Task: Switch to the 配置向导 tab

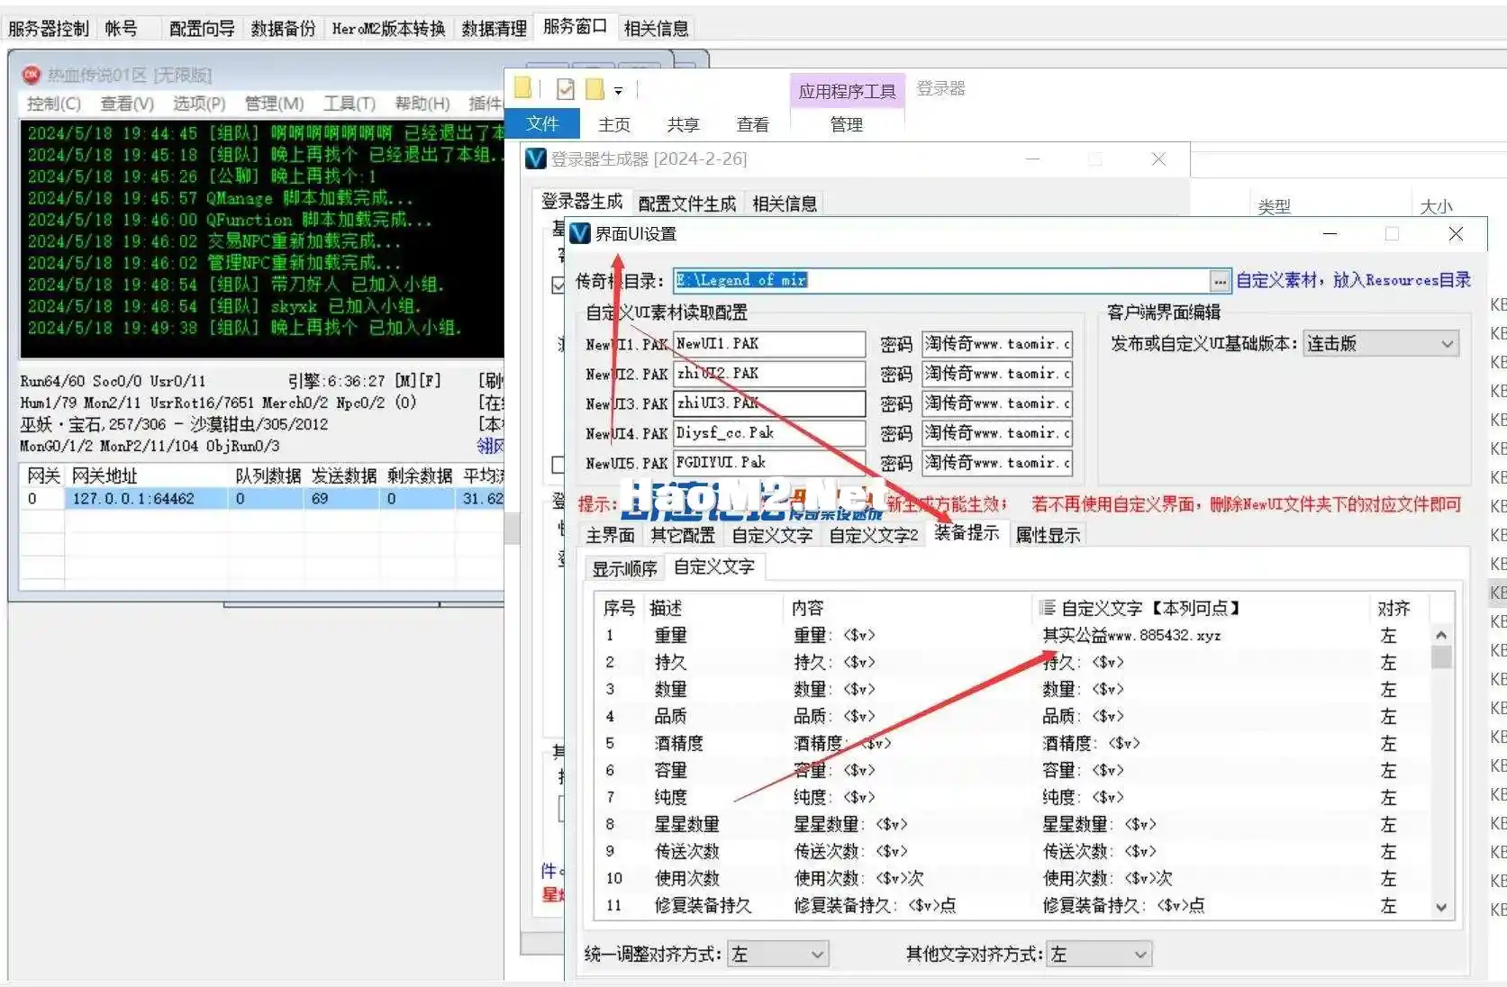Action: (x=202, y=29)
